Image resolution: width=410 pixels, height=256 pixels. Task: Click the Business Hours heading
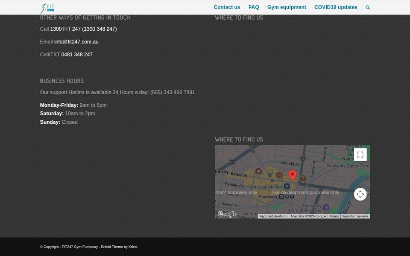[61, 81]
